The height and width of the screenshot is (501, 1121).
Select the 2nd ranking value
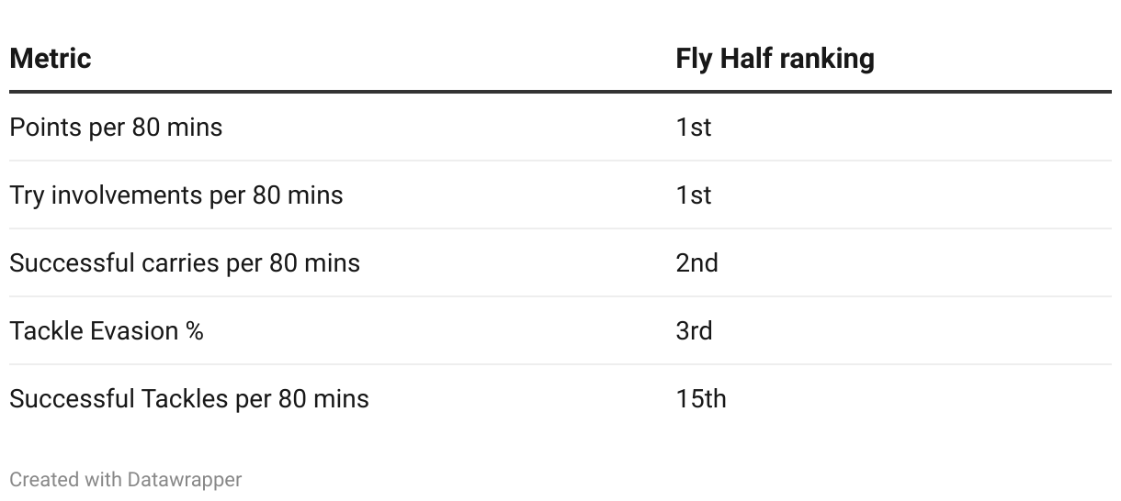696,262
